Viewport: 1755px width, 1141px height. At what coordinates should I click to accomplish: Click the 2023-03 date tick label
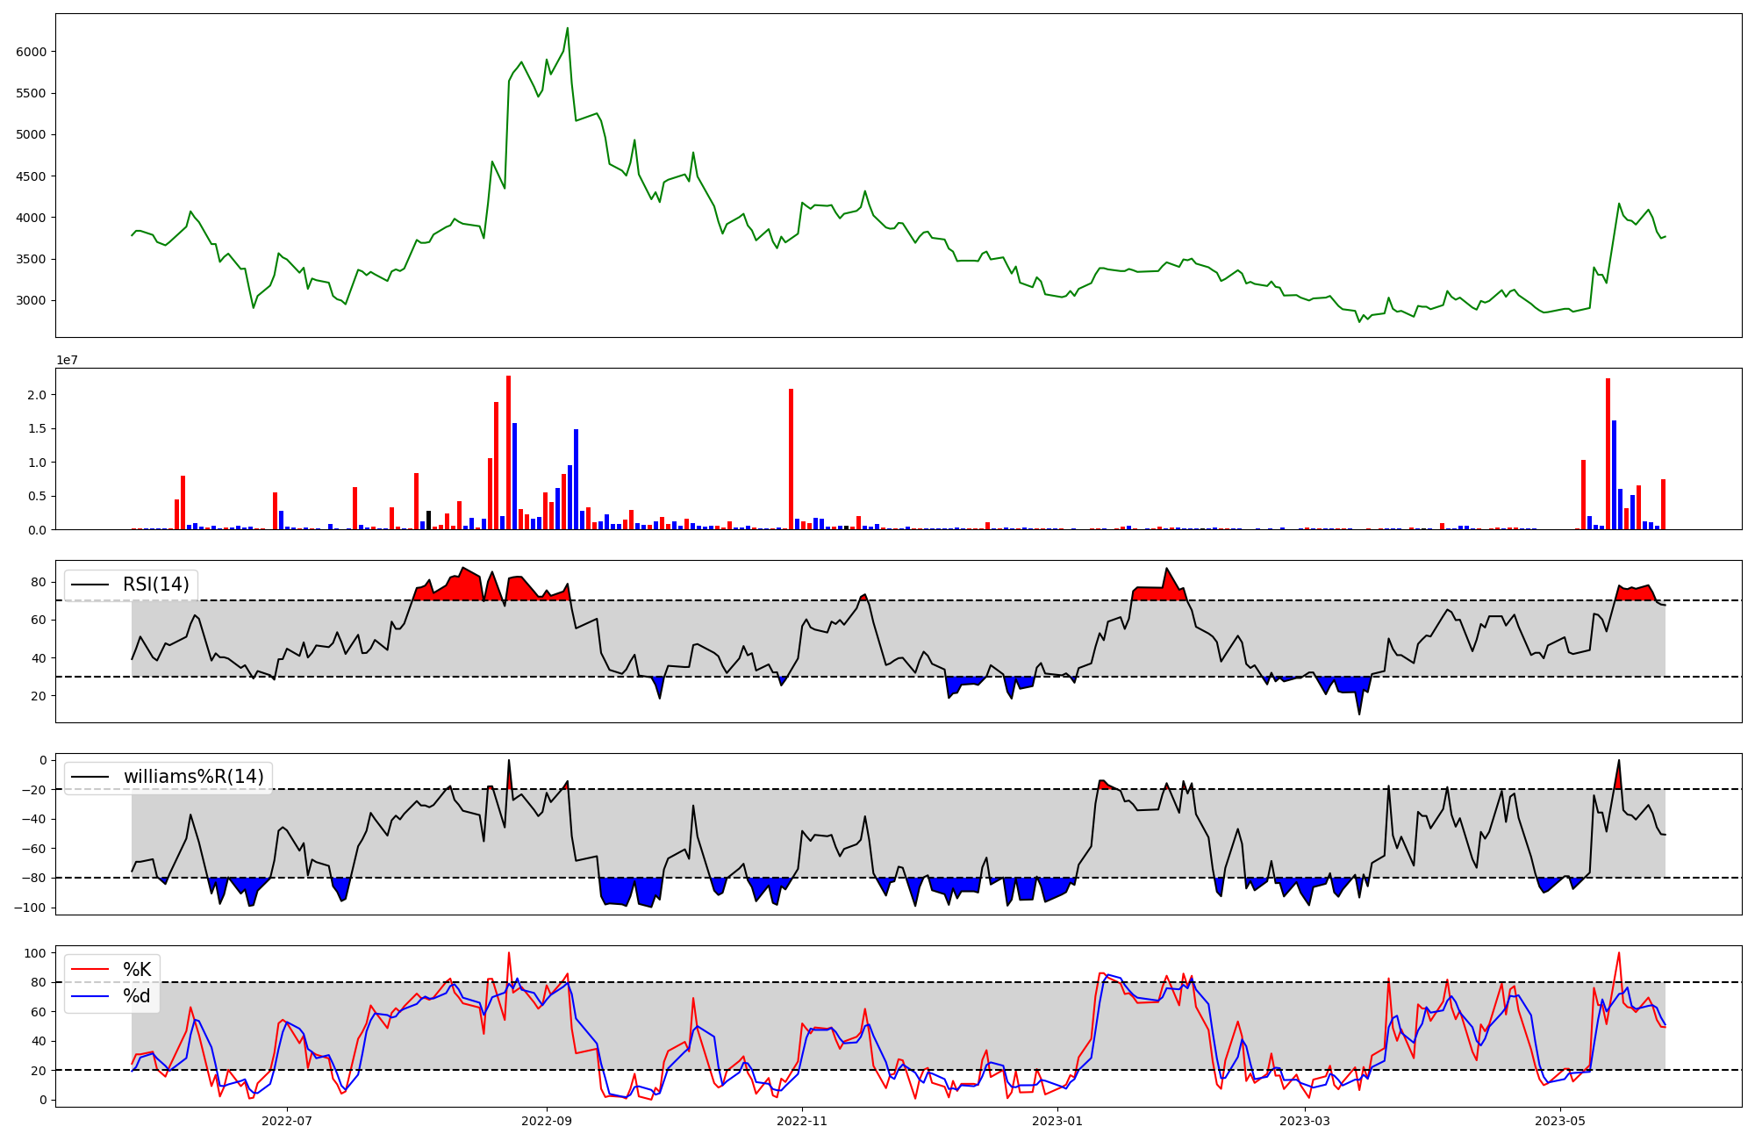pos(1305,1121)
